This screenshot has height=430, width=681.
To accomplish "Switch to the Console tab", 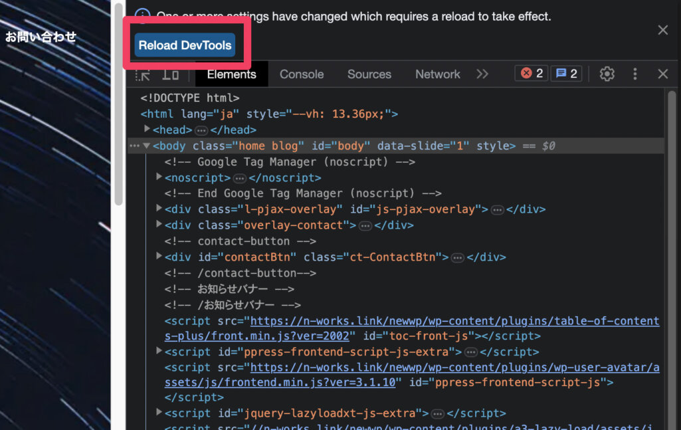I will click(302, 74).
